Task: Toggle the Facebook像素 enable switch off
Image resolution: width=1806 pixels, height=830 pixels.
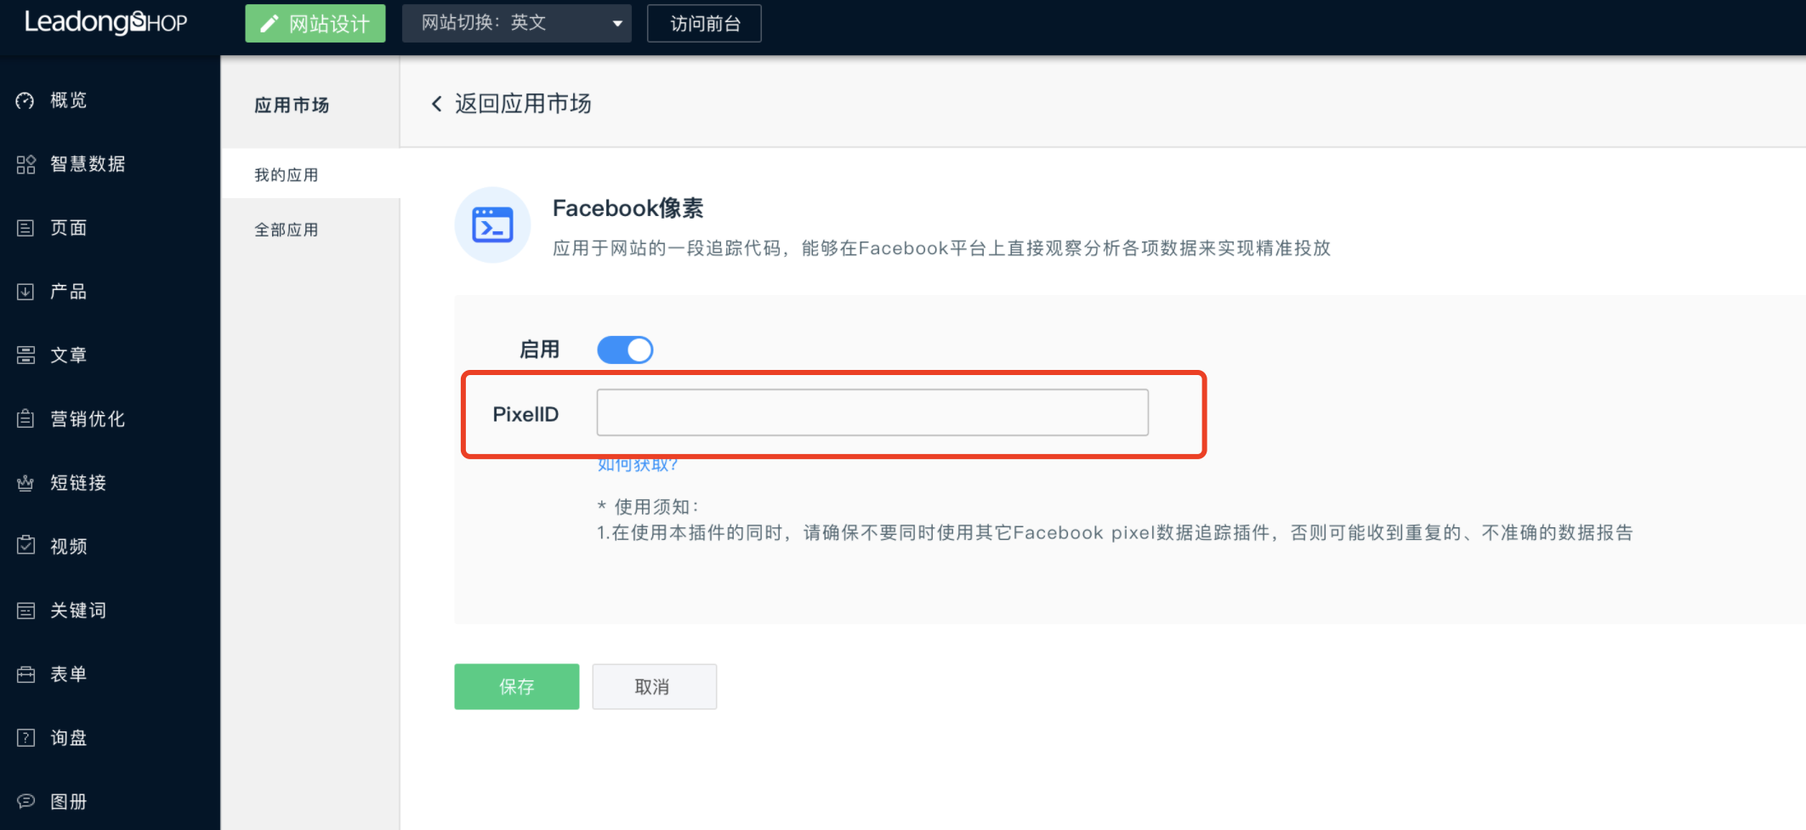Action: tap(625, 350)
